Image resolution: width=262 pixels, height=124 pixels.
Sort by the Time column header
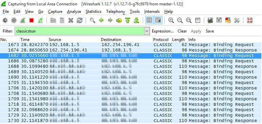[x=34, y=40]
